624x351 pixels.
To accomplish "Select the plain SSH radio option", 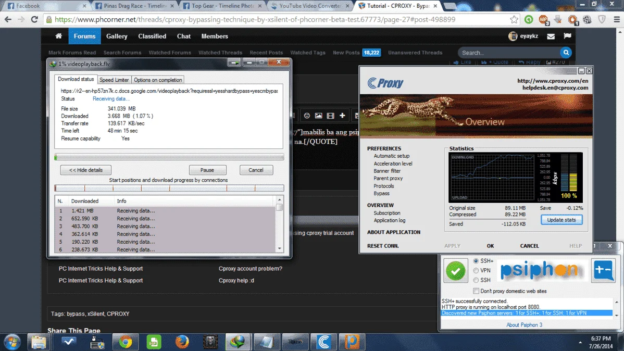I will coord(476,280).
